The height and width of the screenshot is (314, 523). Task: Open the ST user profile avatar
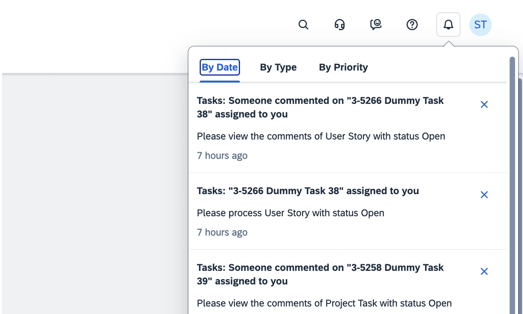coord(480,25)
